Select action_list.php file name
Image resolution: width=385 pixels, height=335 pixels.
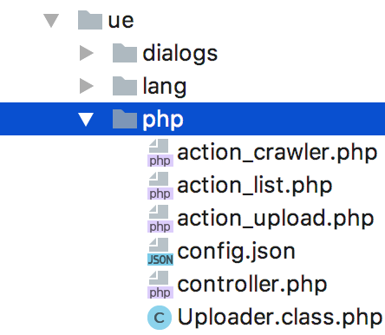pyautogui.click(x=254, y=186)
